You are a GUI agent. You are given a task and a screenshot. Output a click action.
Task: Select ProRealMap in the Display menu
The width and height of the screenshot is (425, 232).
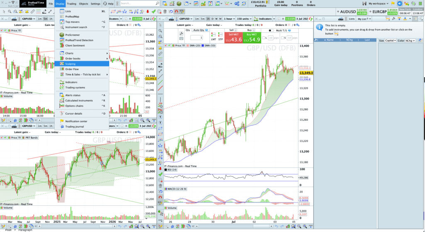pos(82,17)
